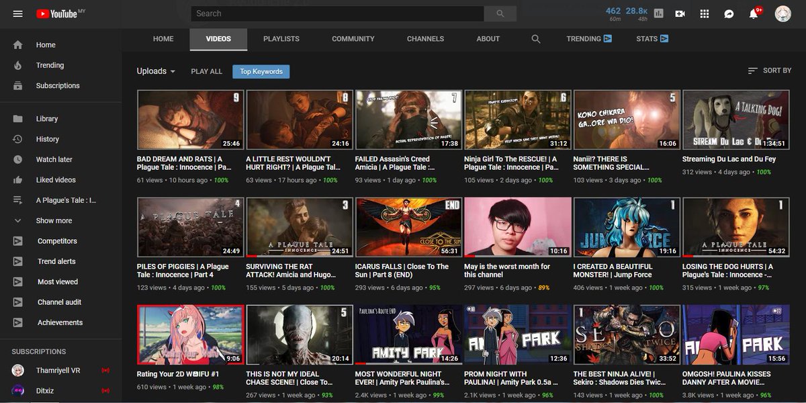The width and height of the screenshot is (806, 403).
Task: Open the PILES OF PIGGIES thumbnail
Action: tap(190, 227)
